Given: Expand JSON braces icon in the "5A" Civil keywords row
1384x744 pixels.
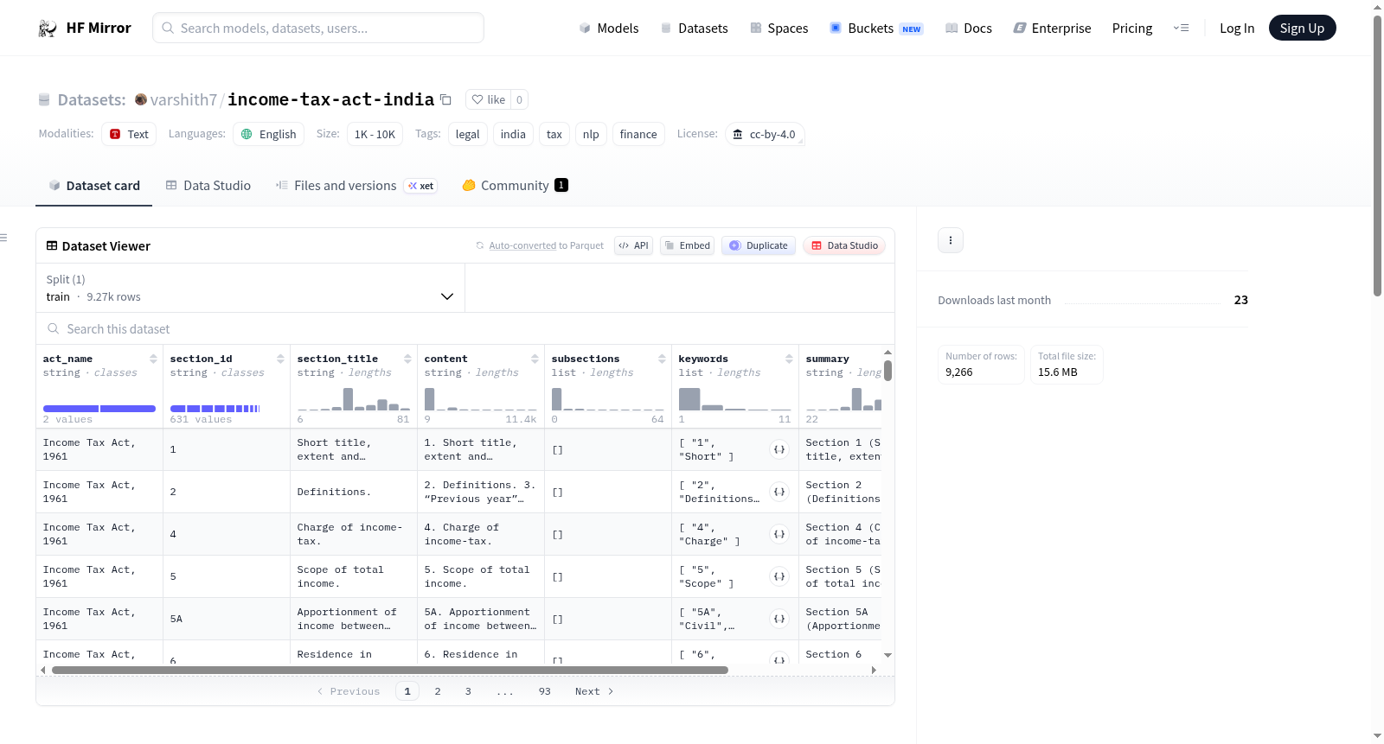Looking at the screenshot, I should (x=779, y=619).
